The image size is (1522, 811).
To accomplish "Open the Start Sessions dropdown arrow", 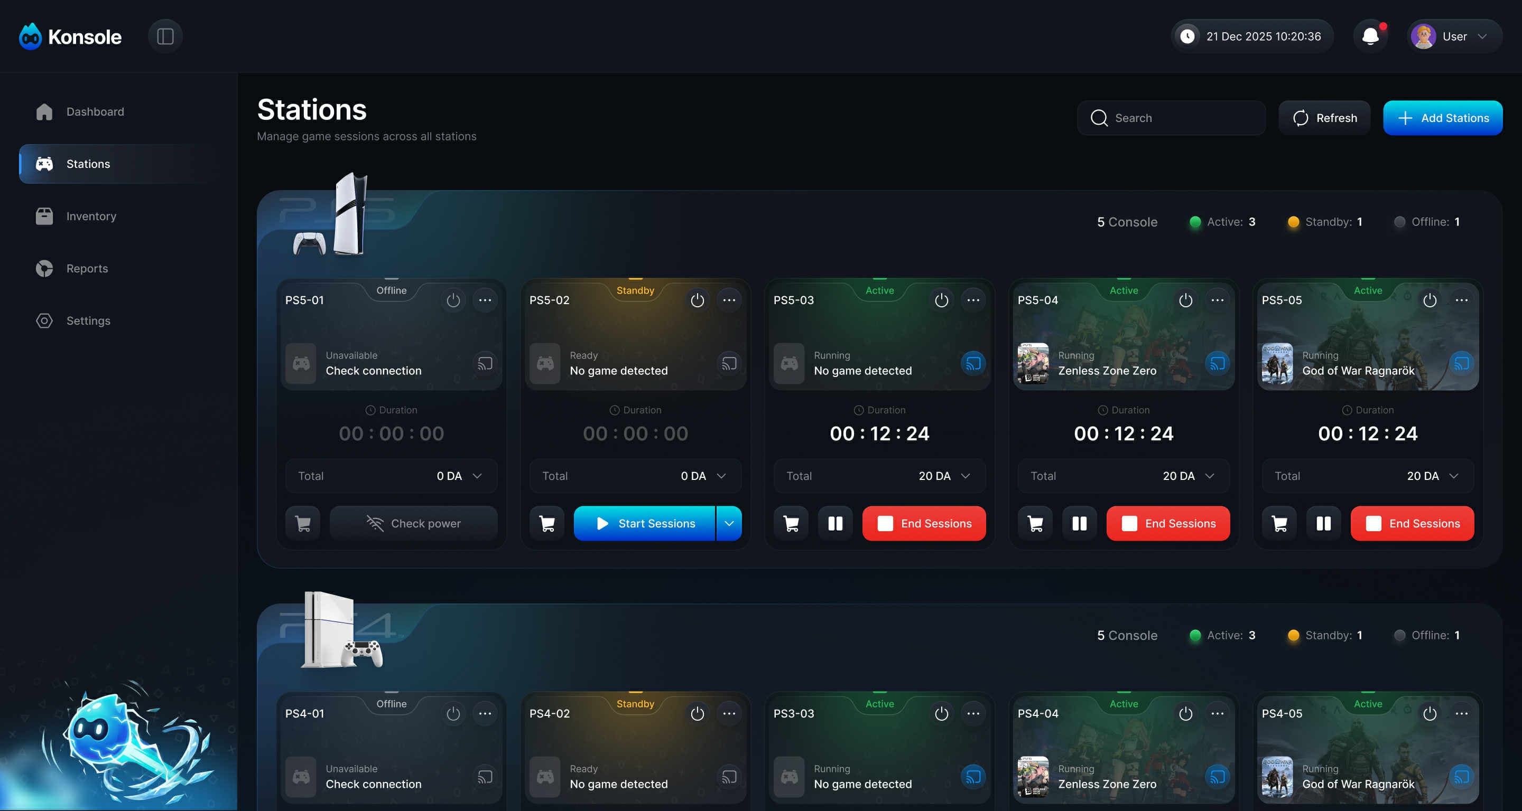I will click(x=729, y=524).
